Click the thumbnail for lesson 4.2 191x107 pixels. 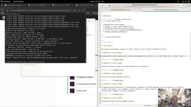click(72, 77)
